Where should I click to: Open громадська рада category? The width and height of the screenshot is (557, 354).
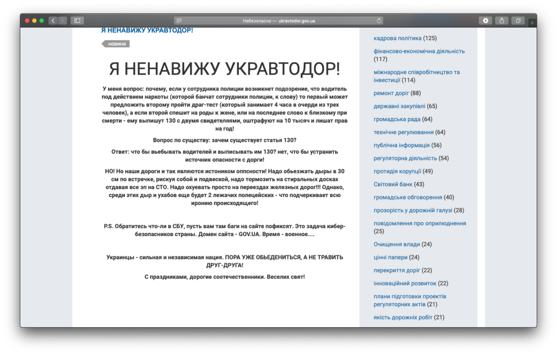pyautogui.click(x=397, y=119)
